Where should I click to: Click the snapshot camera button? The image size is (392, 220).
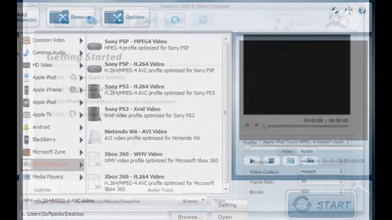coord(290,161)
